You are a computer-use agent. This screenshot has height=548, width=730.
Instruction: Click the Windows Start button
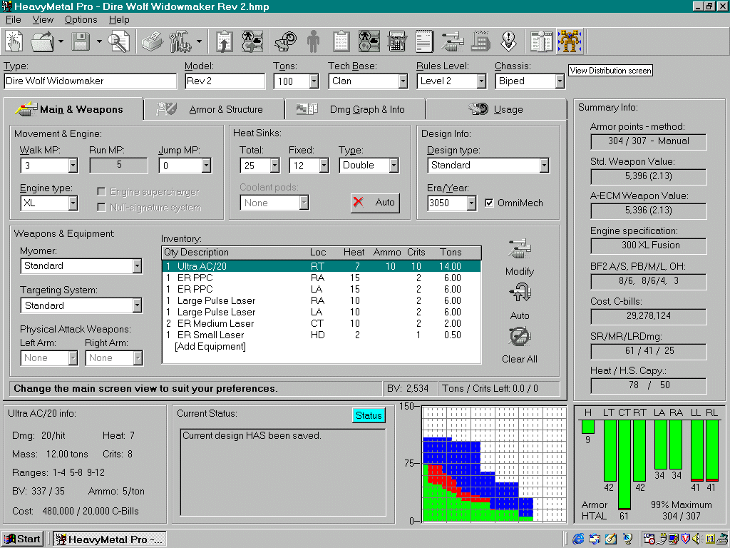tap(22, 539)
